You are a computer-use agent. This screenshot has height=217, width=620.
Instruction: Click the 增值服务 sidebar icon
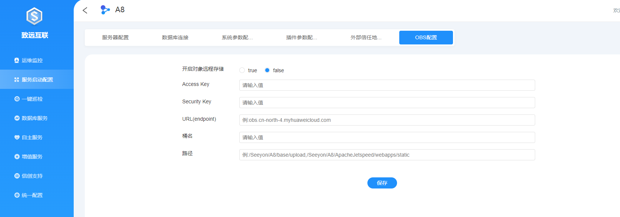[x=17, y=157]
